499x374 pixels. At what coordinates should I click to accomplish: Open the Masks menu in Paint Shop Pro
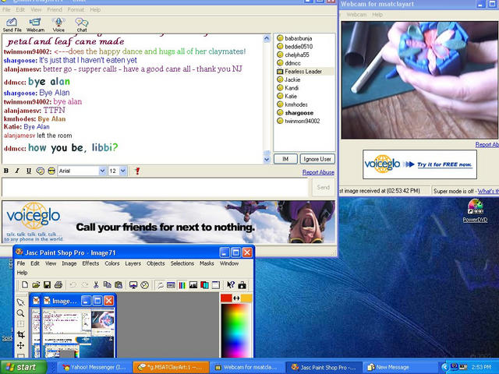click(x=207, y=263)
